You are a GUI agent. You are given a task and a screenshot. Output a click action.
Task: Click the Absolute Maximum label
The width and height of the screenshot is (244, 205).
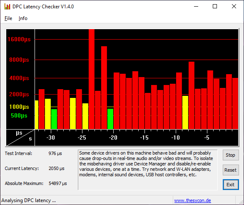click(x=24, y=183)
